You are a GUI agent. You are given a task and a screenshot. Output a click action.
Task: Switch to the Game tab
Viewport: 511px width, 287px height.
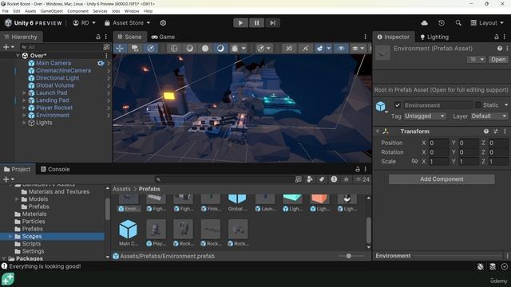[163, 37]
